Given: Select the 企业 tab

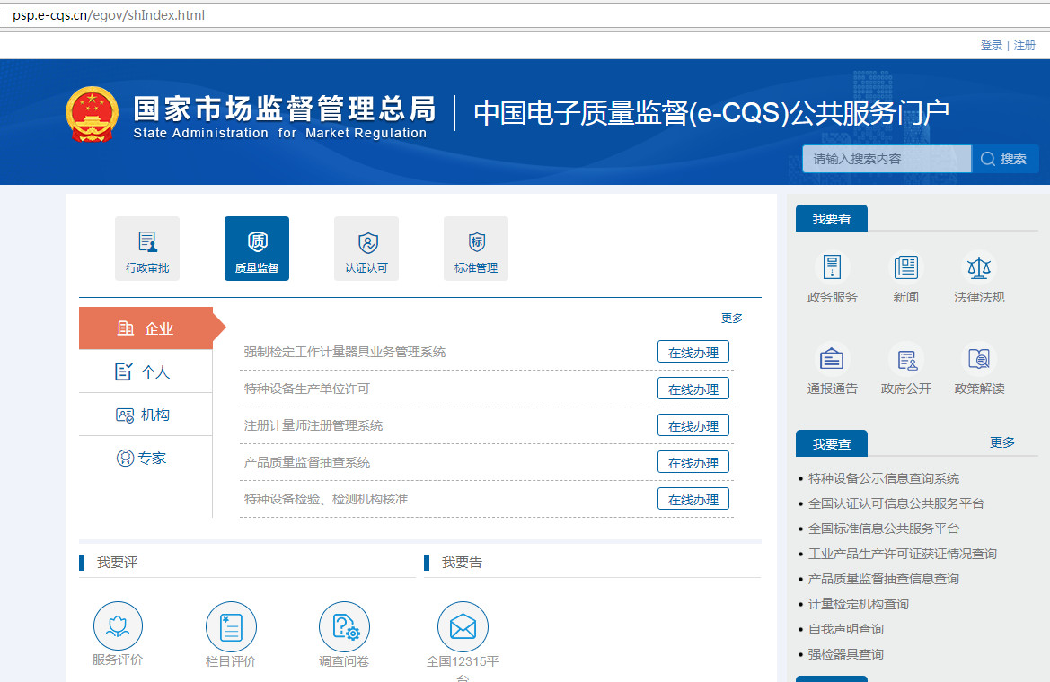Looking at the screenshot, I should coord(146,328).
